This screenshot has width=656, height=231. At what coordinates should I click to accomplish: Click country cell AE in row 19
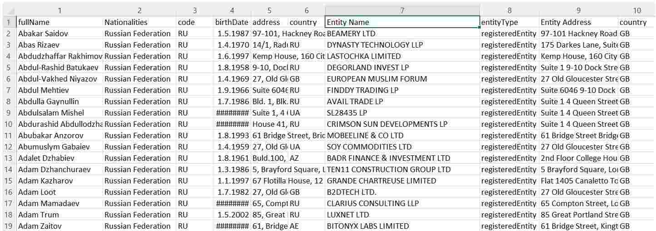306,226
